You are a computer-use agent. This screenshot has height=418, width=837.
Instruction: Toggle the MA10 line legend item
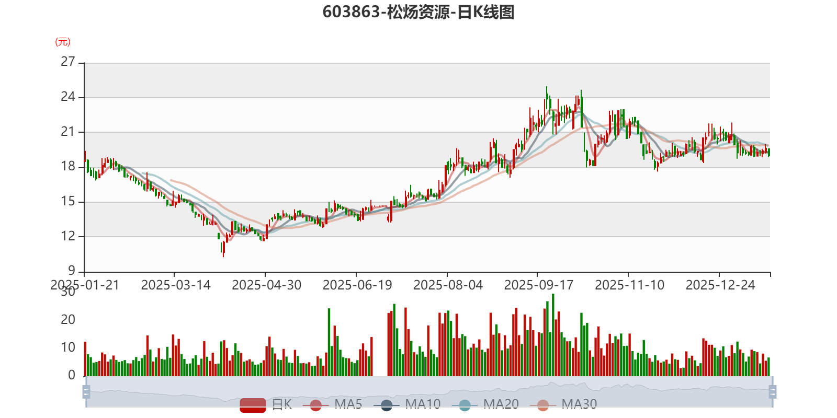(x=407, y=404)
